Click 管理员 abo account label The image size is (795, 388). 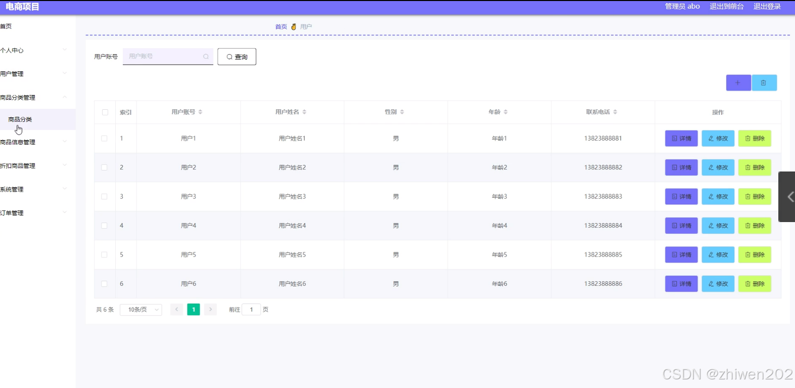(x=682, y=7)
